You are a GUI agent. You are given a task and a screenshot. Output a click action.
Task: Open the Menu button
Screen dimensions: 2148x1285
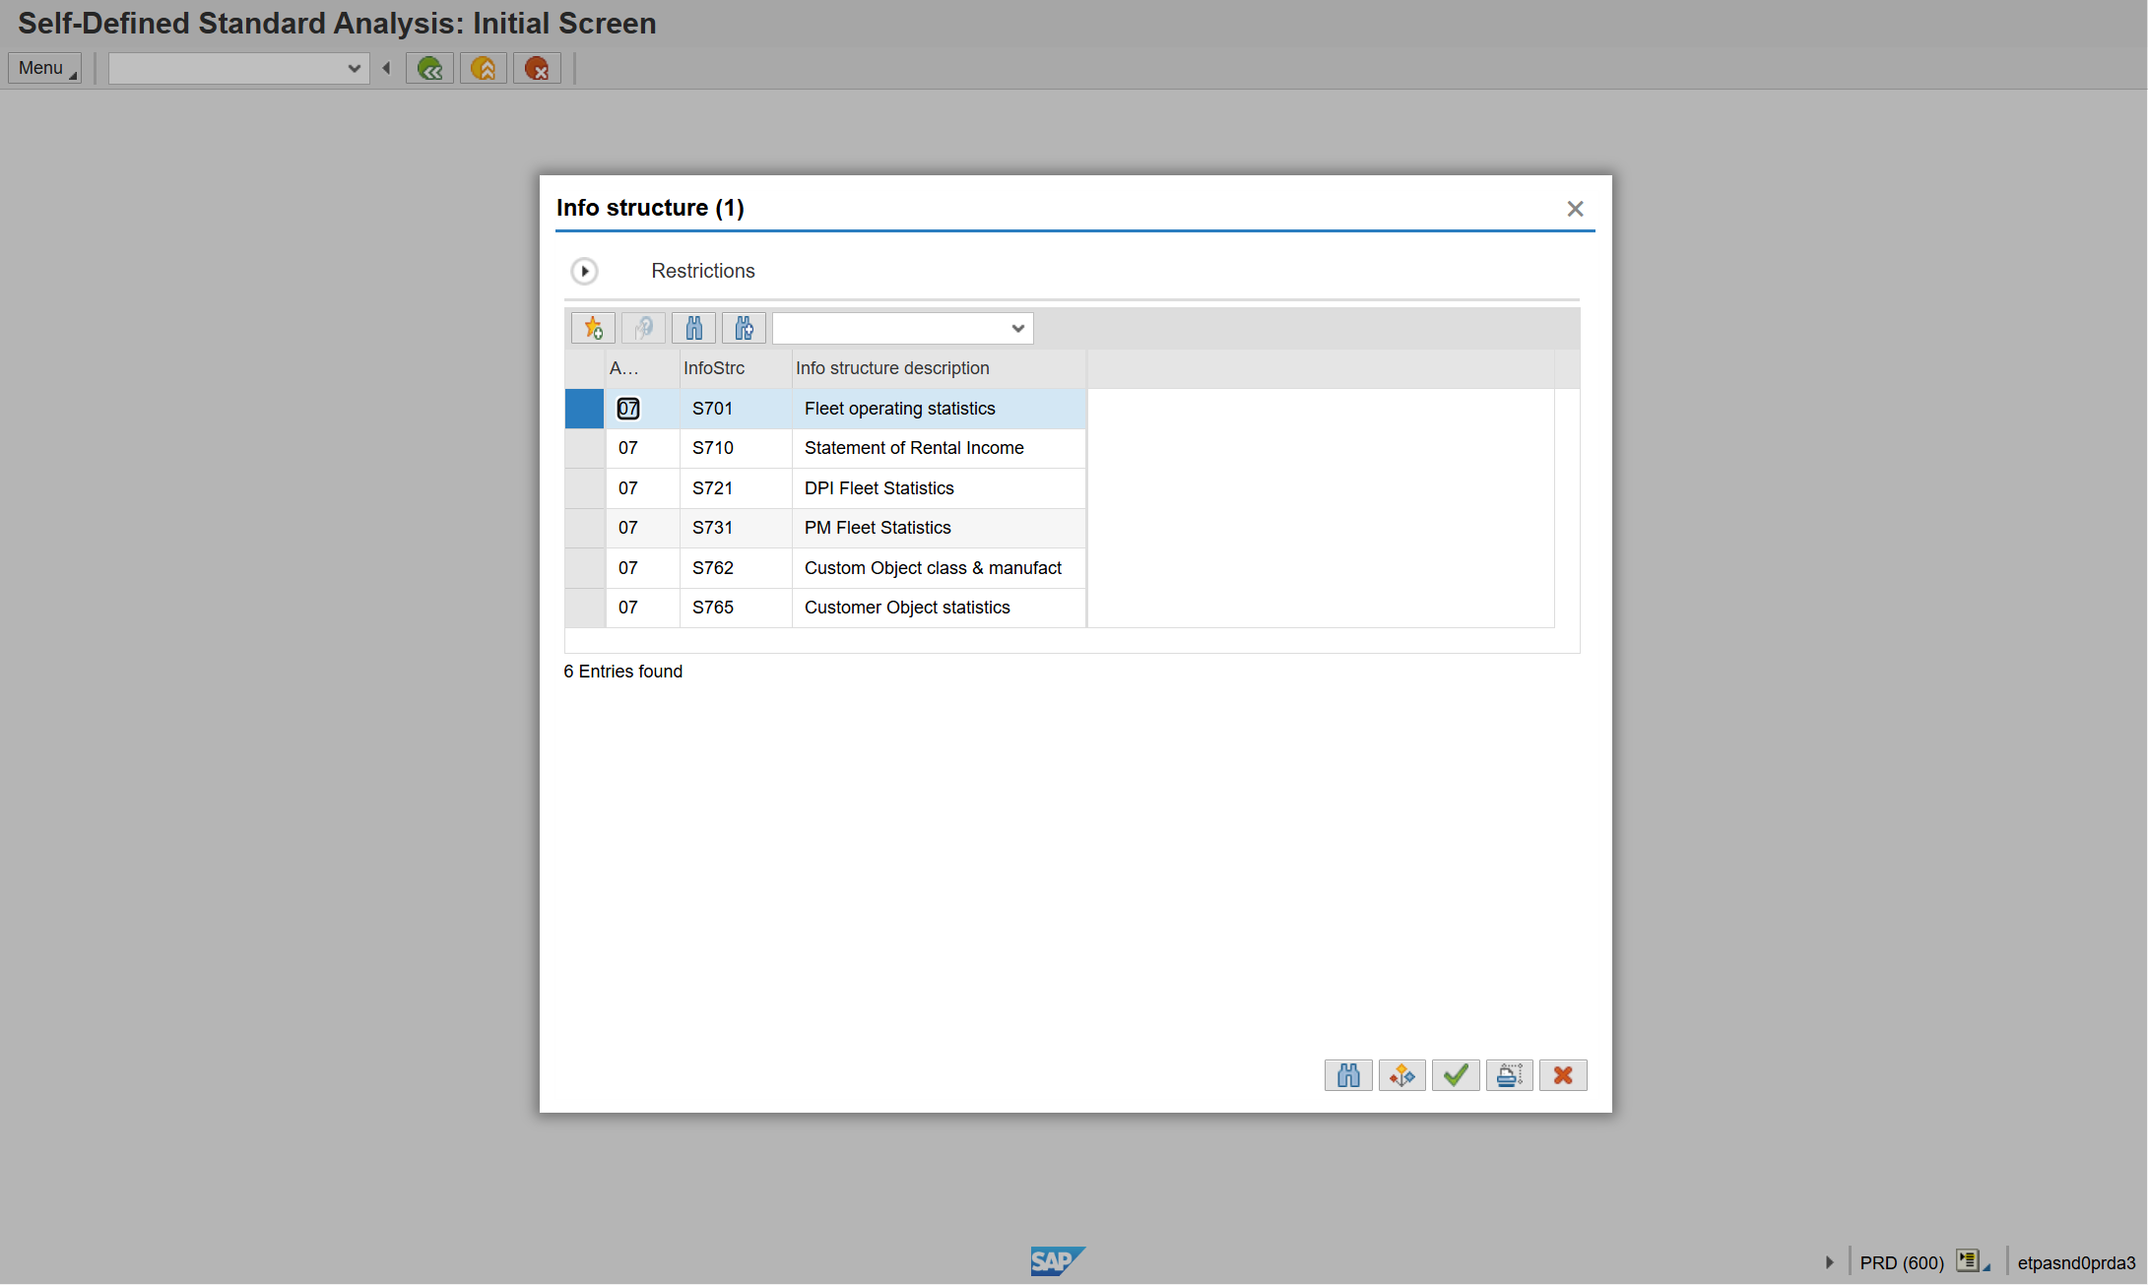click(x=44, y=68)
